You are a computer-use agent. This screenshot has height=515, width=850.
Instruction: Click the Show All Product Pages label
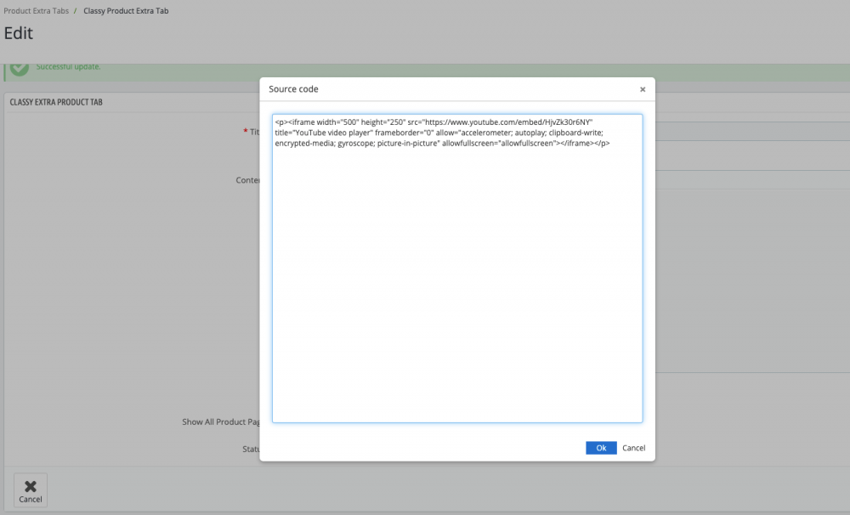[221, 422]
